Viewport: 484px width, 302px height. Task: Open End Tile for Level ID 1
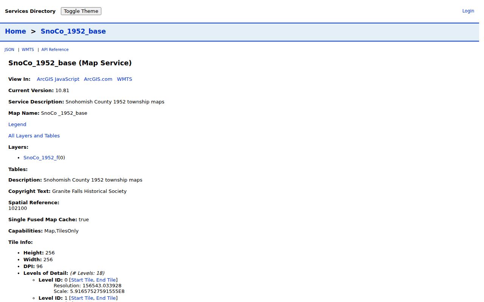click(106, 298)
